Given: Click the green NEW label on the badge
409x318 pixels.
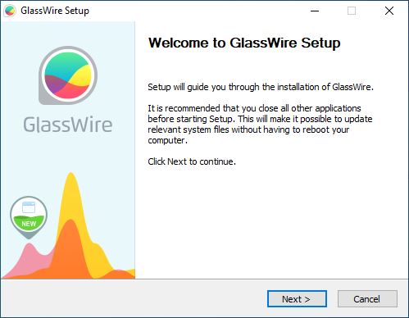Looking at the screenshot, I should [x=29, y=224].
